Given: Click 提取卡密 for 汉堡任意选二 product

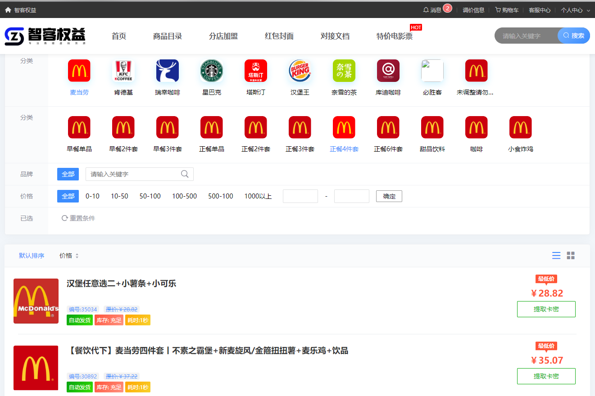Looking at the screenshot, I should pos(546,309).
